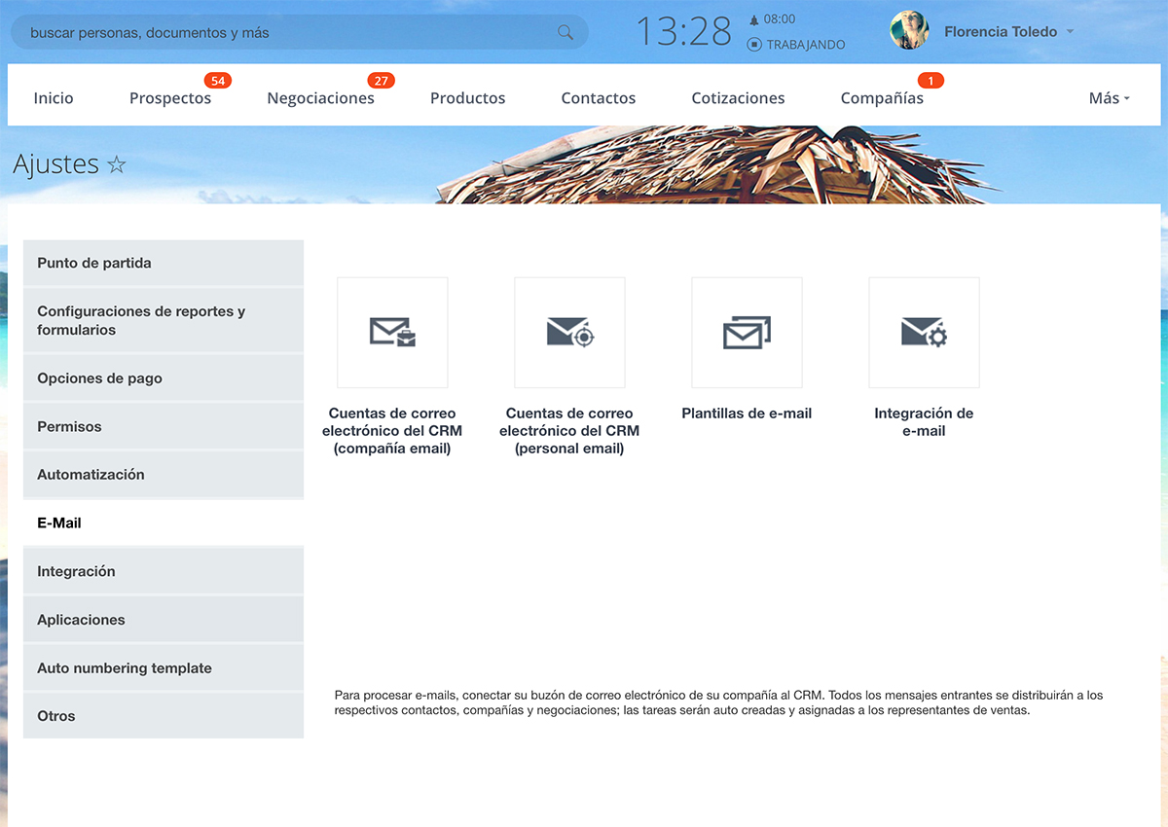Viewport: 1168px width, 827px height.
Task: Click the buscar personas search field
Action: pos(282,32)
